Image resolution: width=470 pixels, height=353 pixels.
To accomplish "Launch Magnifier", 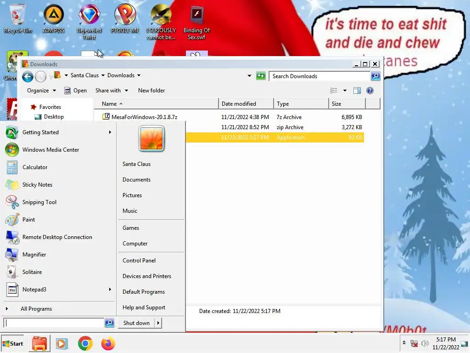I will pyautogui.click(x=59, y=255).
